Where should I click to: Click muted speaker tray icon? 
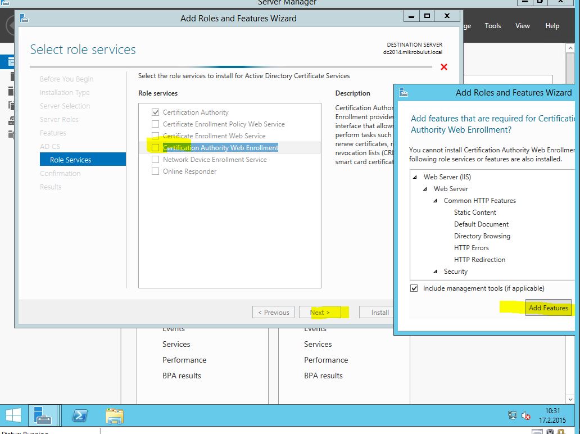pos(525,416)
